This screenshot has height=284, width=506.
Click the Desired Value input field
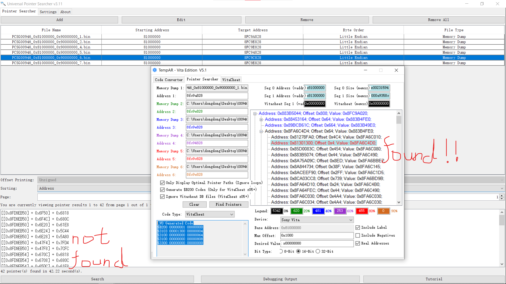pos(317,244)
